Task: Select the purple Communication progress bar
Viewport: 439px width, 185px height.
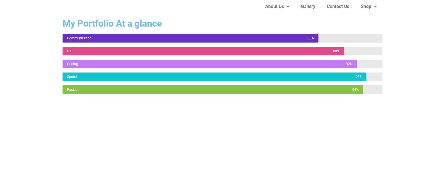Action: pyautogui.click(x=191, y=38)
